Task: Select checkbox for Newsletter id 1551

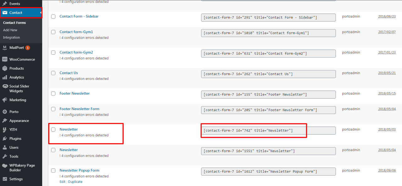Action: click(x=53, y=150)
